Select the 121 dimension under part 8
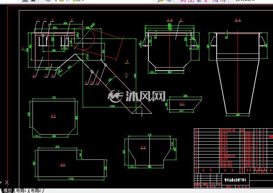The height and width of the screenshot is (193, 273). click(x=132, y=167)
